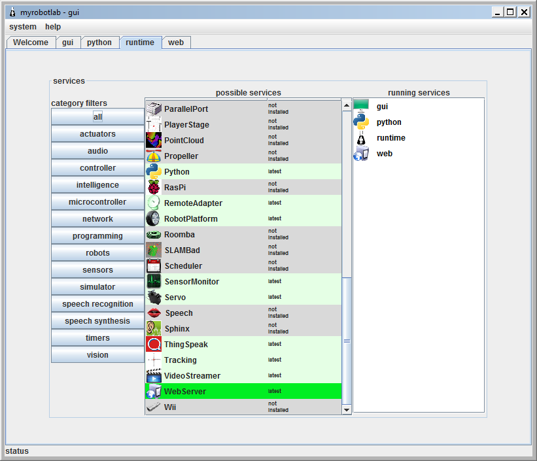Click the Tracking crosshair icon
This screenshot has width=537, height=461.
point(154,360)
